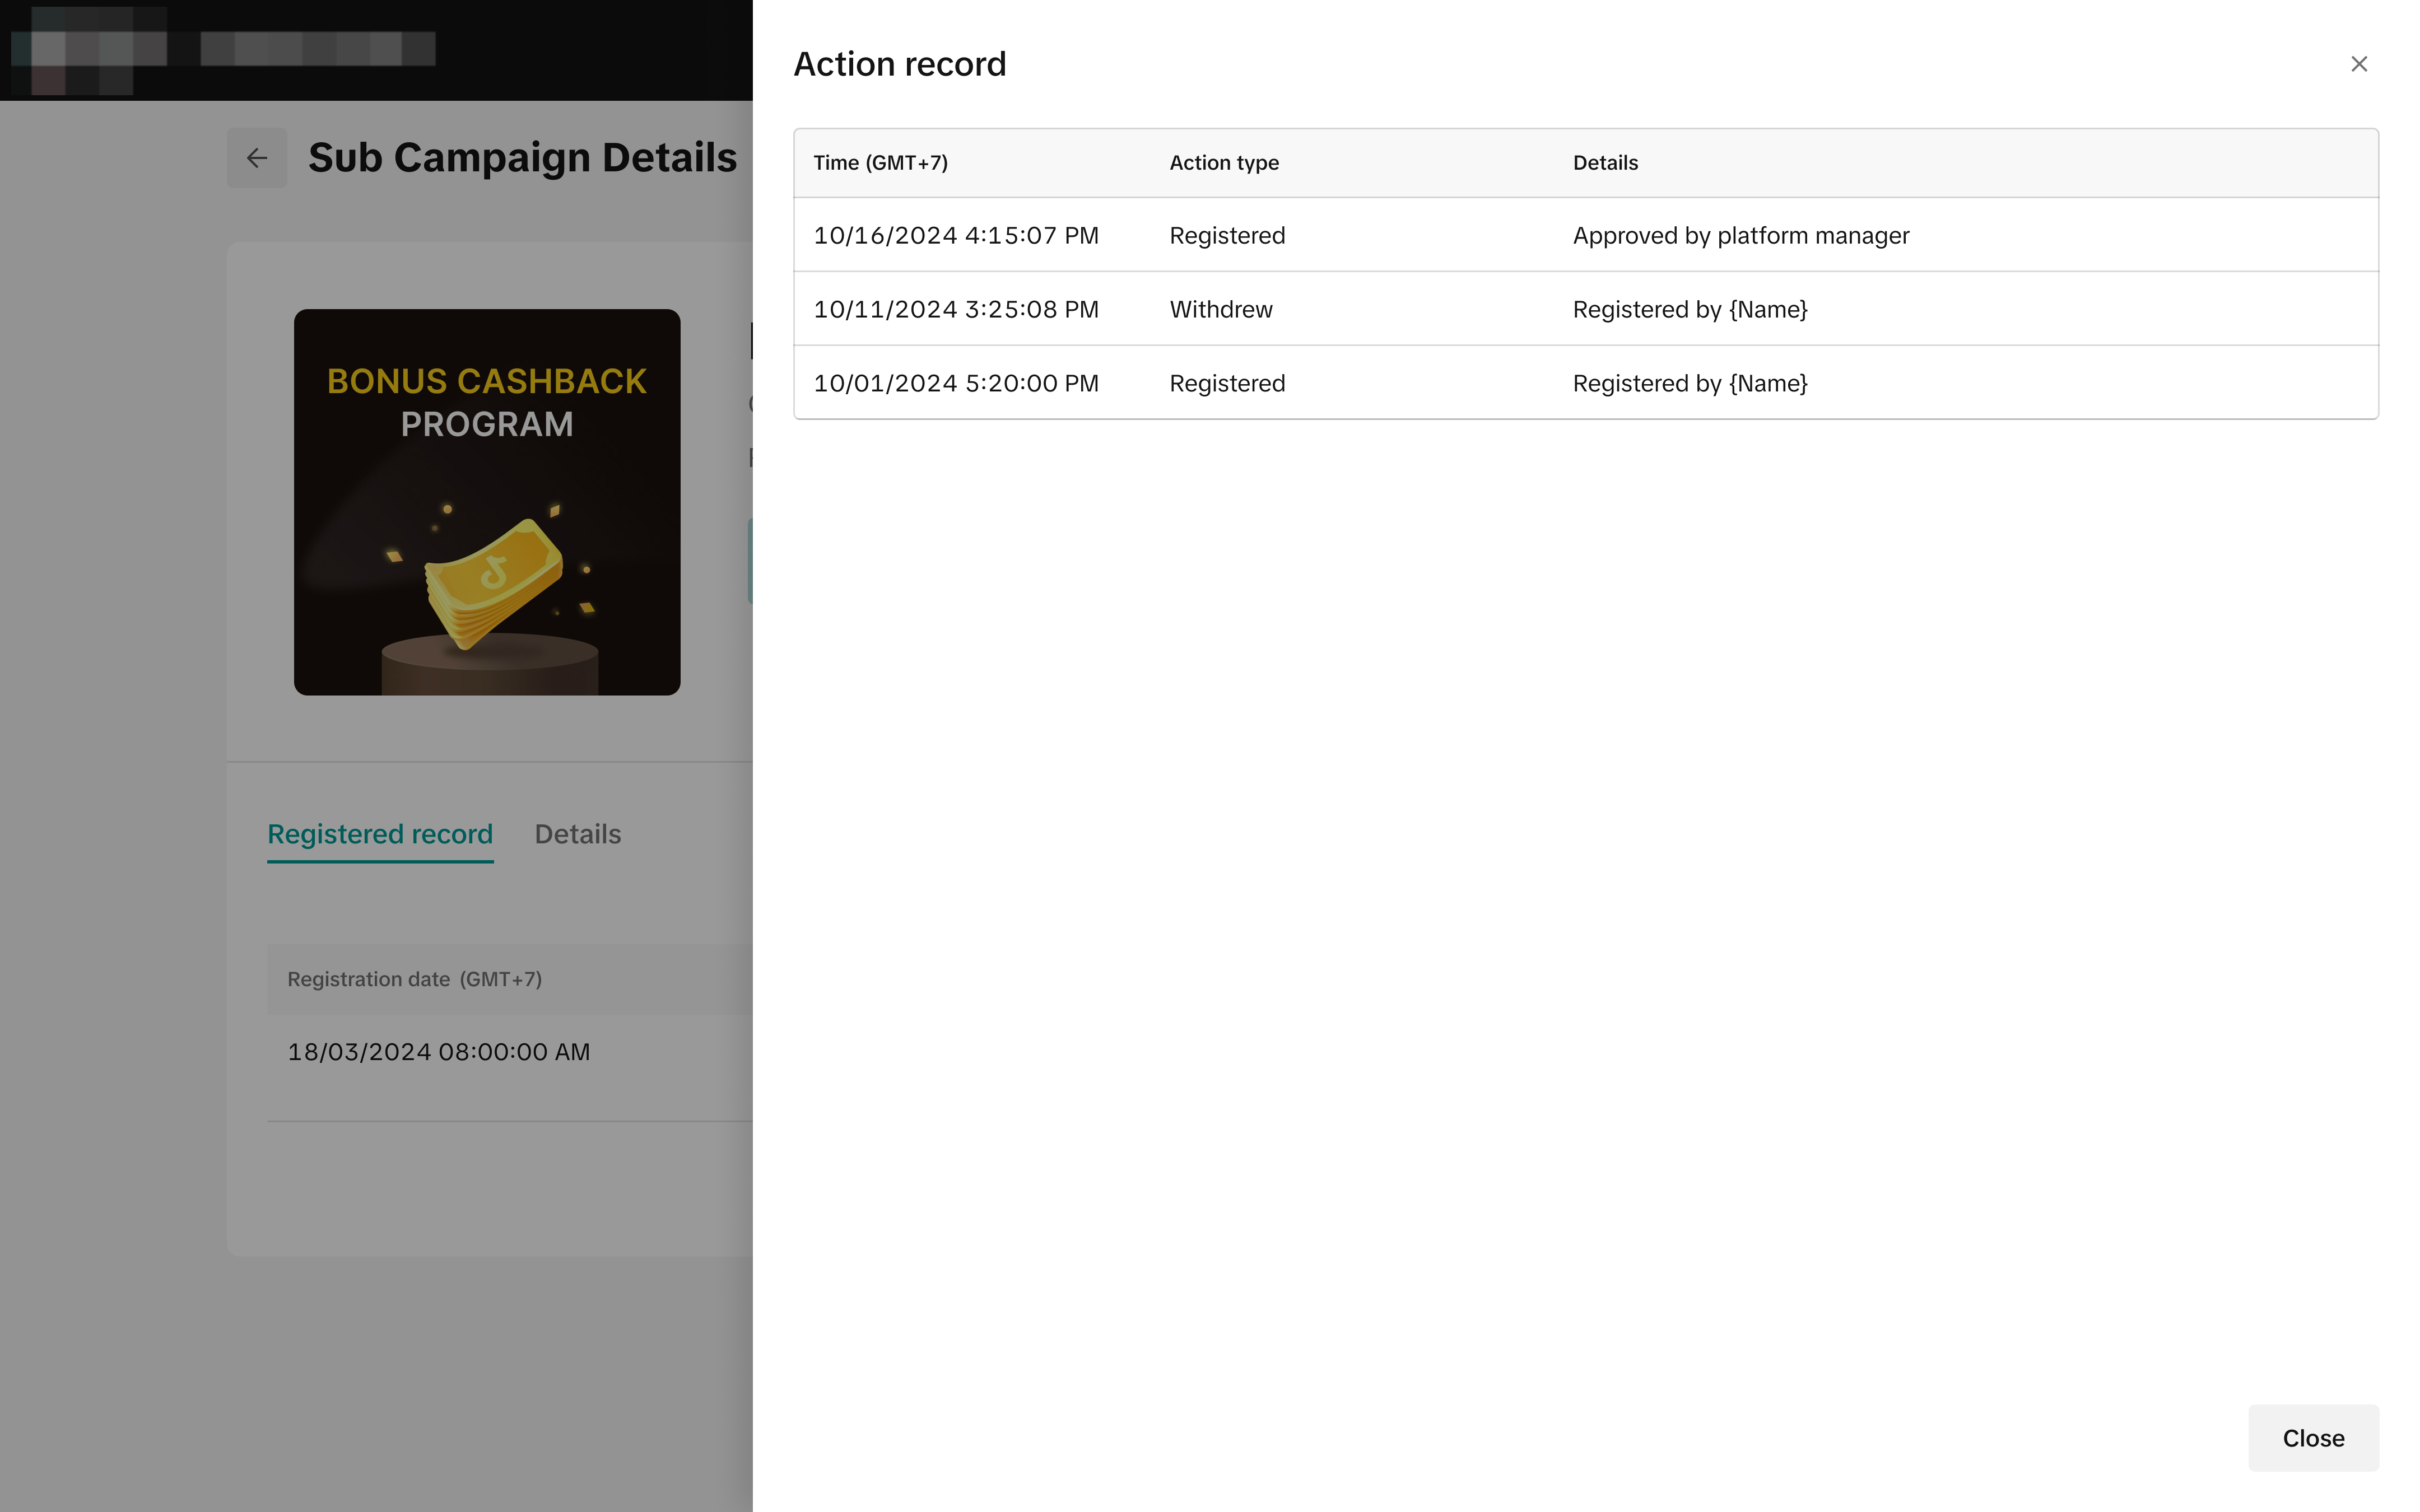Select the 10/01/2024 5:20:00 PM timestamp

point(955,384)
